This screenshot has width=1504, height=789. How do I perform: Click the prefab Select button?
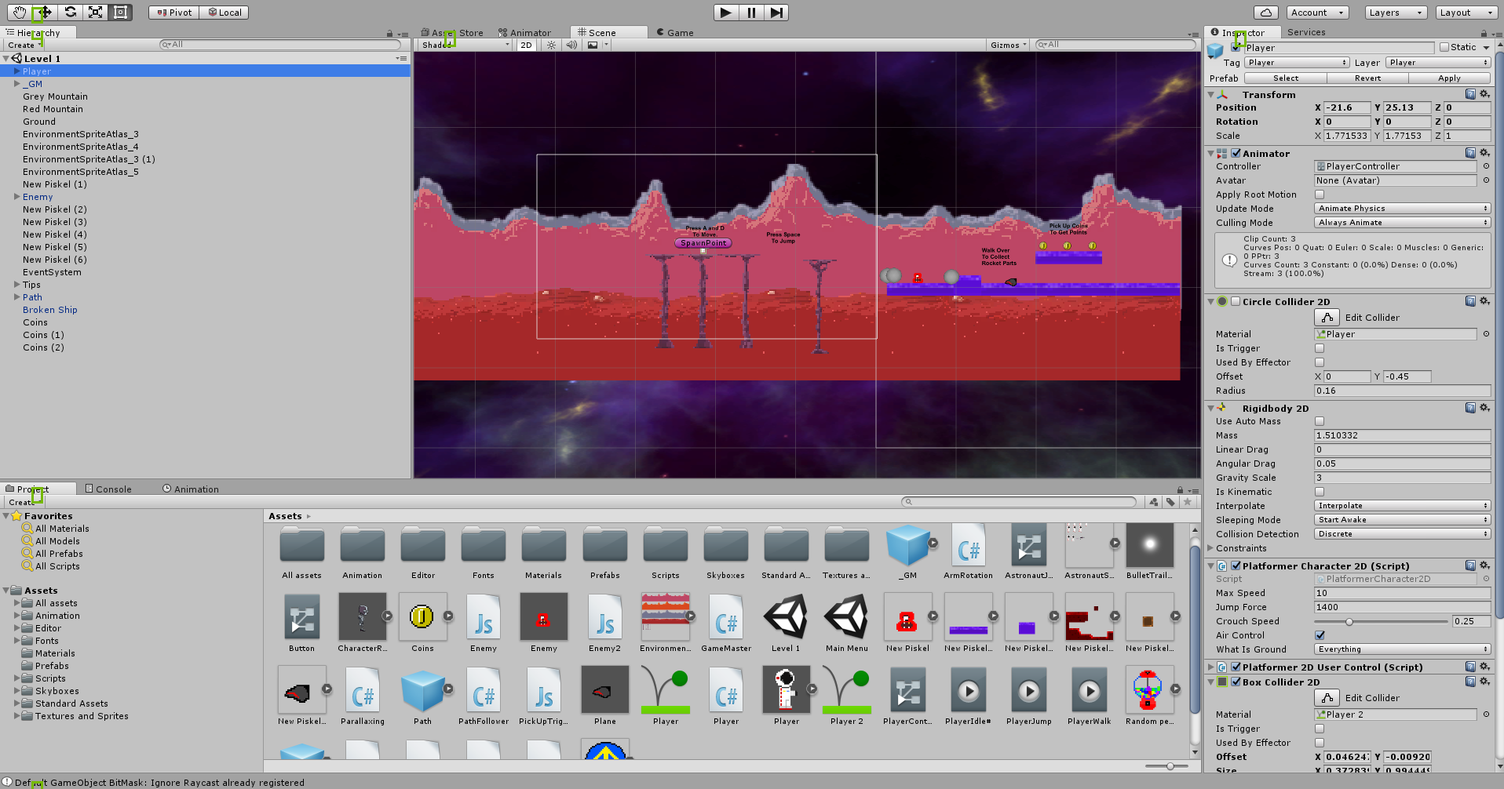(1286, 78)
